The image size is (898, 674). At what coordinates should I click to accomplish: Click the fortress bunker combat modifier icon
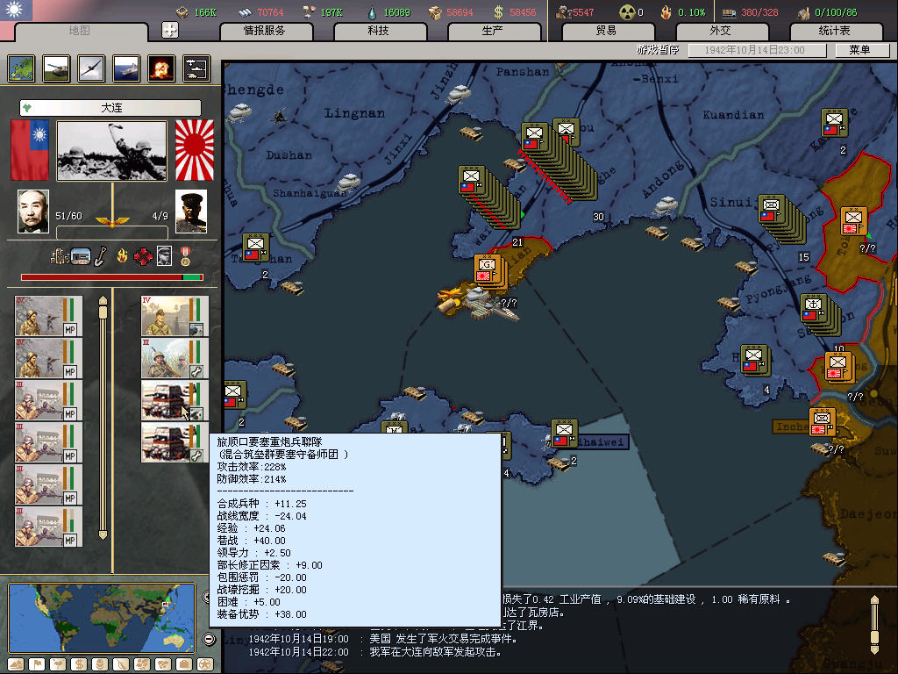tap(81, 256)
